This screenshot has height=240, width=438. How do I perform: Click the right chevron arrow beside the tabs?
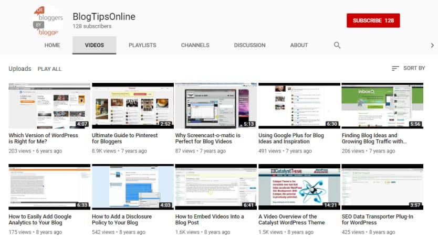point(432,46)
